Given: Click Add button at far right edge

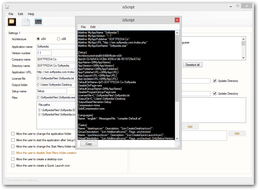Looking at the screenshot, I should (x=237, y=133).
